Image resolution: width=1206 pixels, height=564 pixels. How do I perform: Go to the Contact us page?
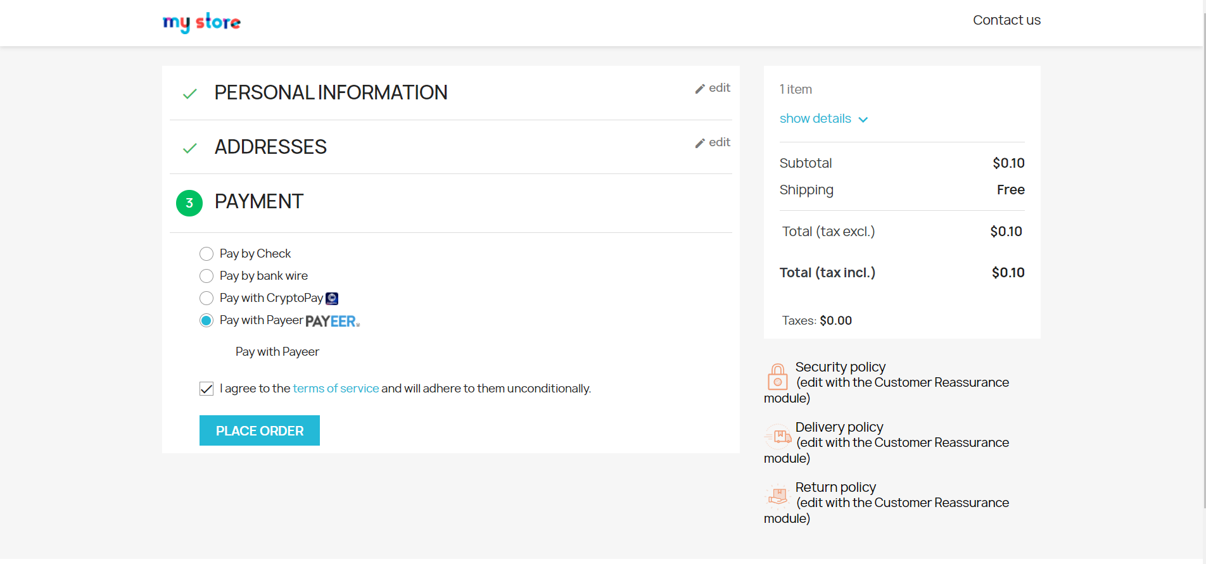coord(1006,20)
